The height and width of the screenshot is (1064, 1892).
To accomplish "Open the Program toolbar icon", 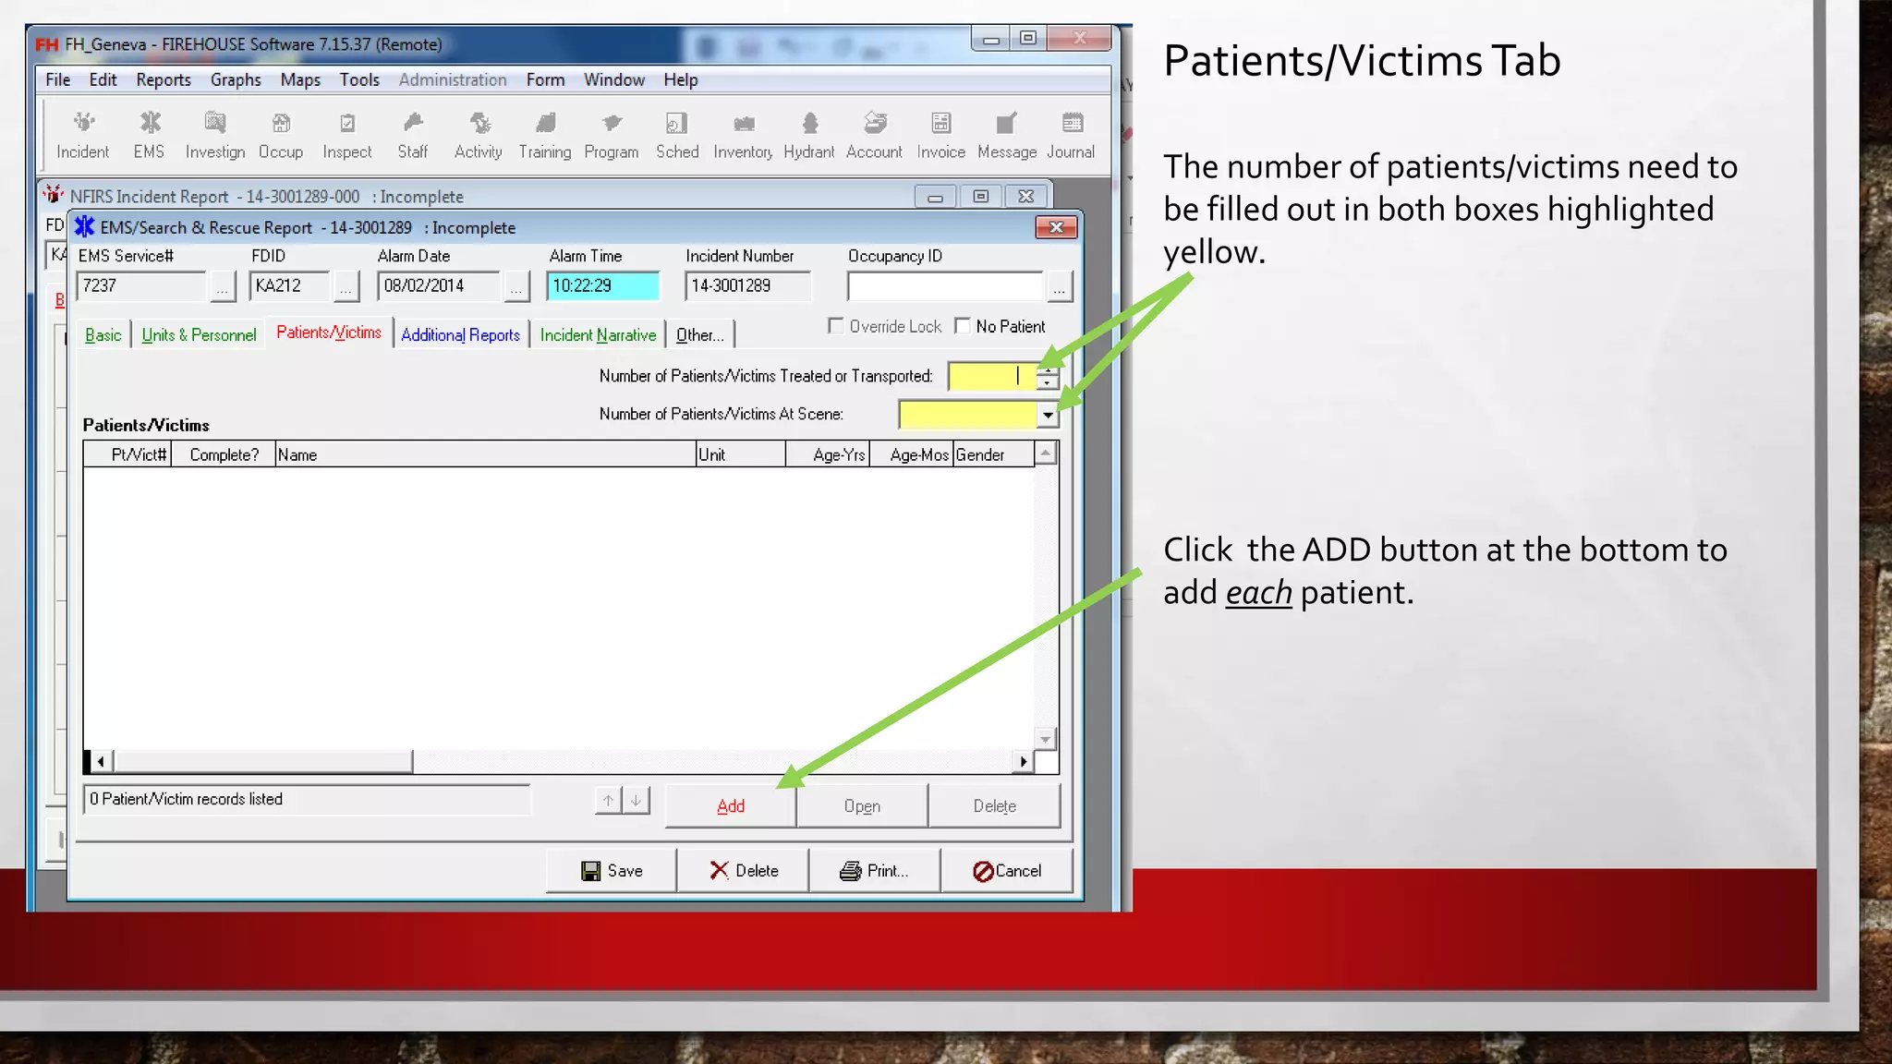I will 612,135.
